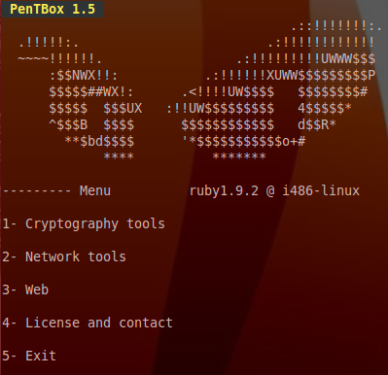
Task: Click the "3- Web" menu line
Action: (25, 290)
